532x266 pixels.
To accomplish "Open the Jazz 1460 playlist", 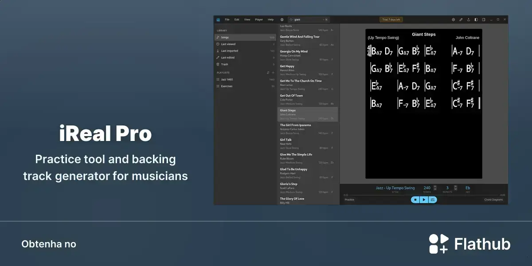I will coord(245,79).
